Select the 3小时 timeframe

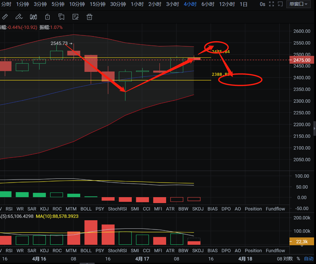(x=173, y=4)
